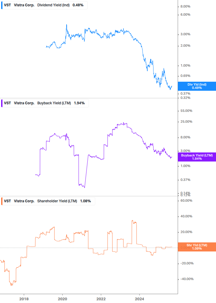Image resolution: width=216 pixels, height=303 pixels.
Task: Click the purple Buyback Yield 1.94% tag
Action: click(x=197, y=157)
